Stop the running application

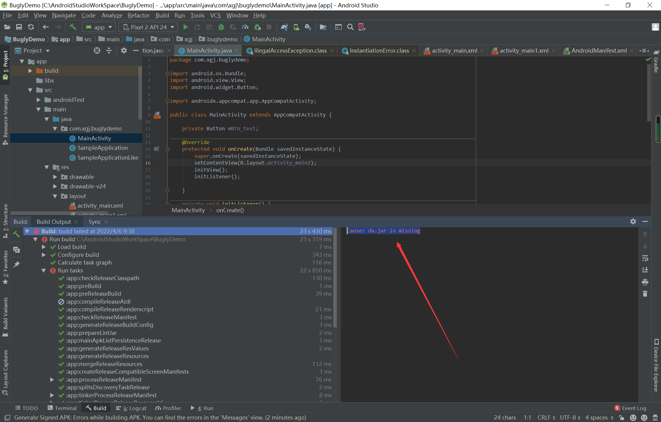pos(269,27)
